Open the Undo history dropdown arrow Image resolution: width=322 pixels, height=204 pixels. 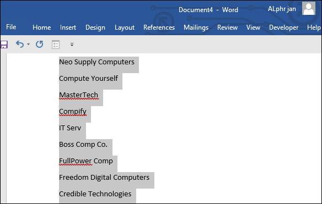tap(28, 44)
